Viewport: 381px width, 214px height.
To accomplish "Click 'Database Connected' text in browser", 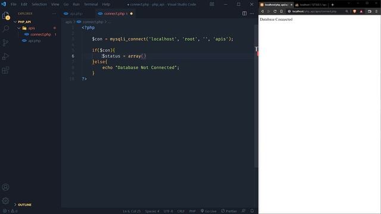I will pyautogui.click(x=276, y=20).
